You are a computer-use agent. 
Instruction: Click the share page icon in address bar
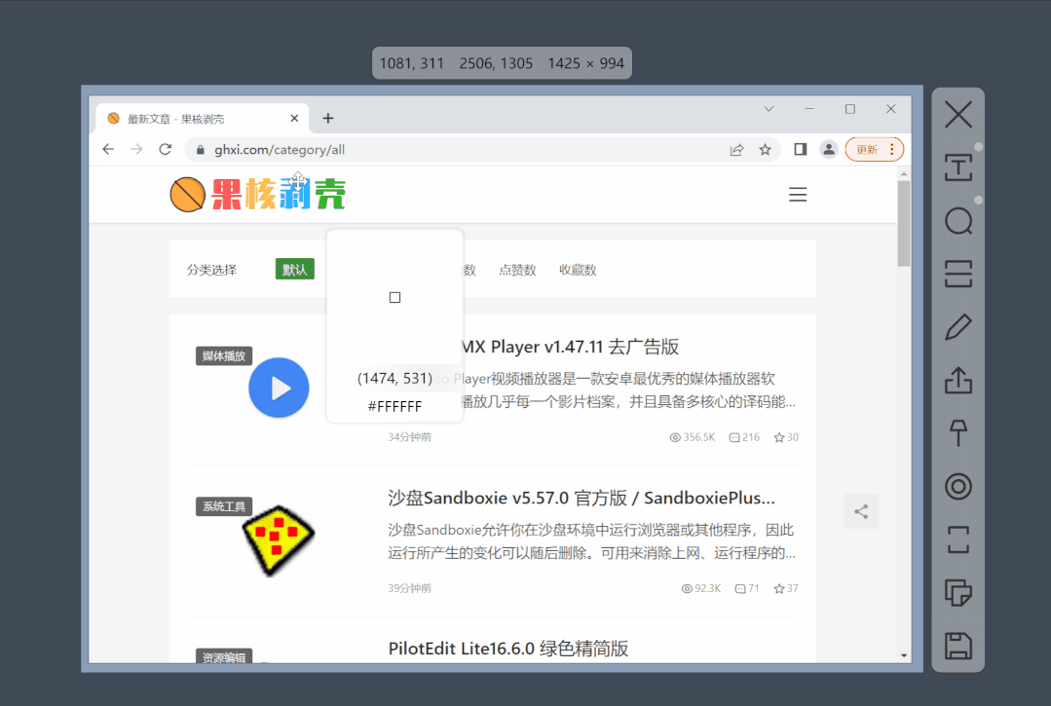click(736, 149)
